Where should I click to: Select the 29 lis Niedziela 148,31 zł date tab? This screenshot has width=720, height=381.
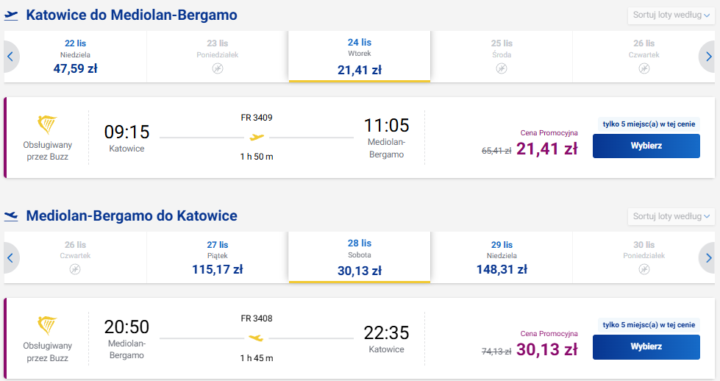502,257
